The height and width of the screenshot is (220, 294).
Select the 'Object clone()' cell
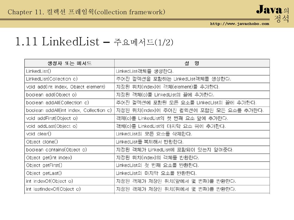point(69,142)
